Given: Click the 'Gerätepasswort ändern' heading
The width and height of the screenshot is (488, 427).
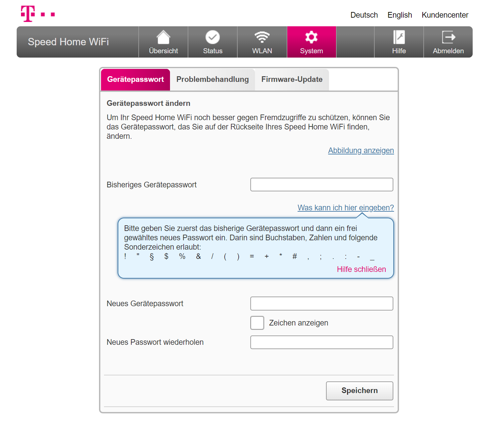Looking at the screenshot, I should [x=148, y=104].
